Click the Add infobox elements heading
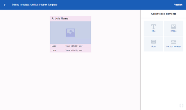This screenshot has width=186, height=110. [163, 14]
